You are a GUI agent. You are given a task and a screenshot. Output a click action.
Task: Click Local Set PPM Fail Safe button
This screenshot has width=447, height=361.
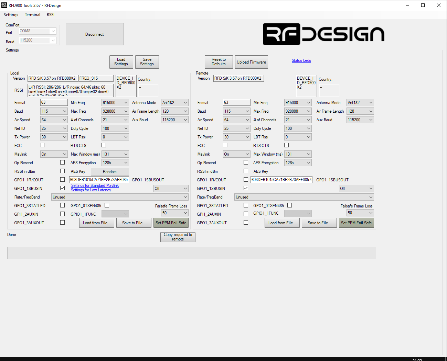[x=171, y=223]
